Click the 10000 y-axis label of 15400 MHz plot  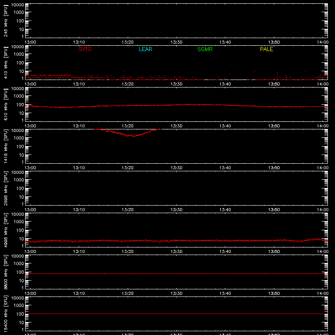coord(18,298)
